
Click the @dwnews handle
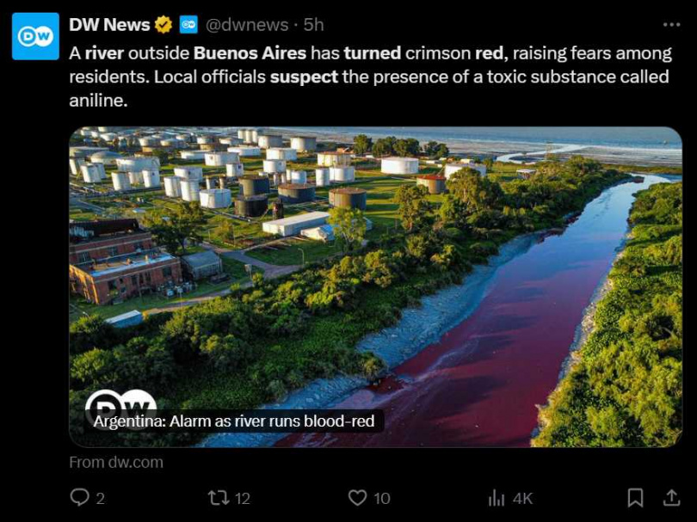point(248,25)
